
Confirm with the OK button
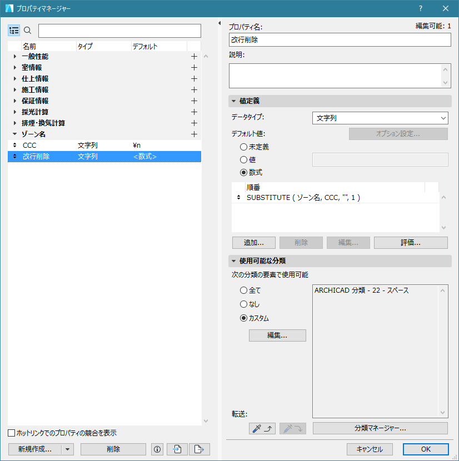pos(426,449)
